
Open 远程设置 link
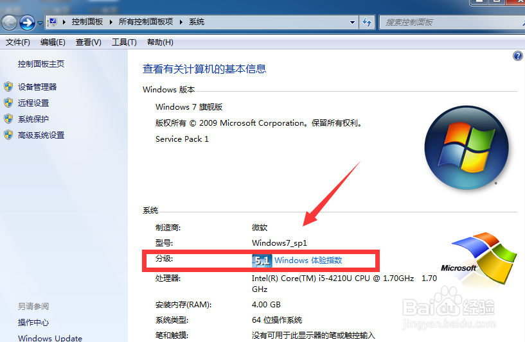(x=33, y=103)
